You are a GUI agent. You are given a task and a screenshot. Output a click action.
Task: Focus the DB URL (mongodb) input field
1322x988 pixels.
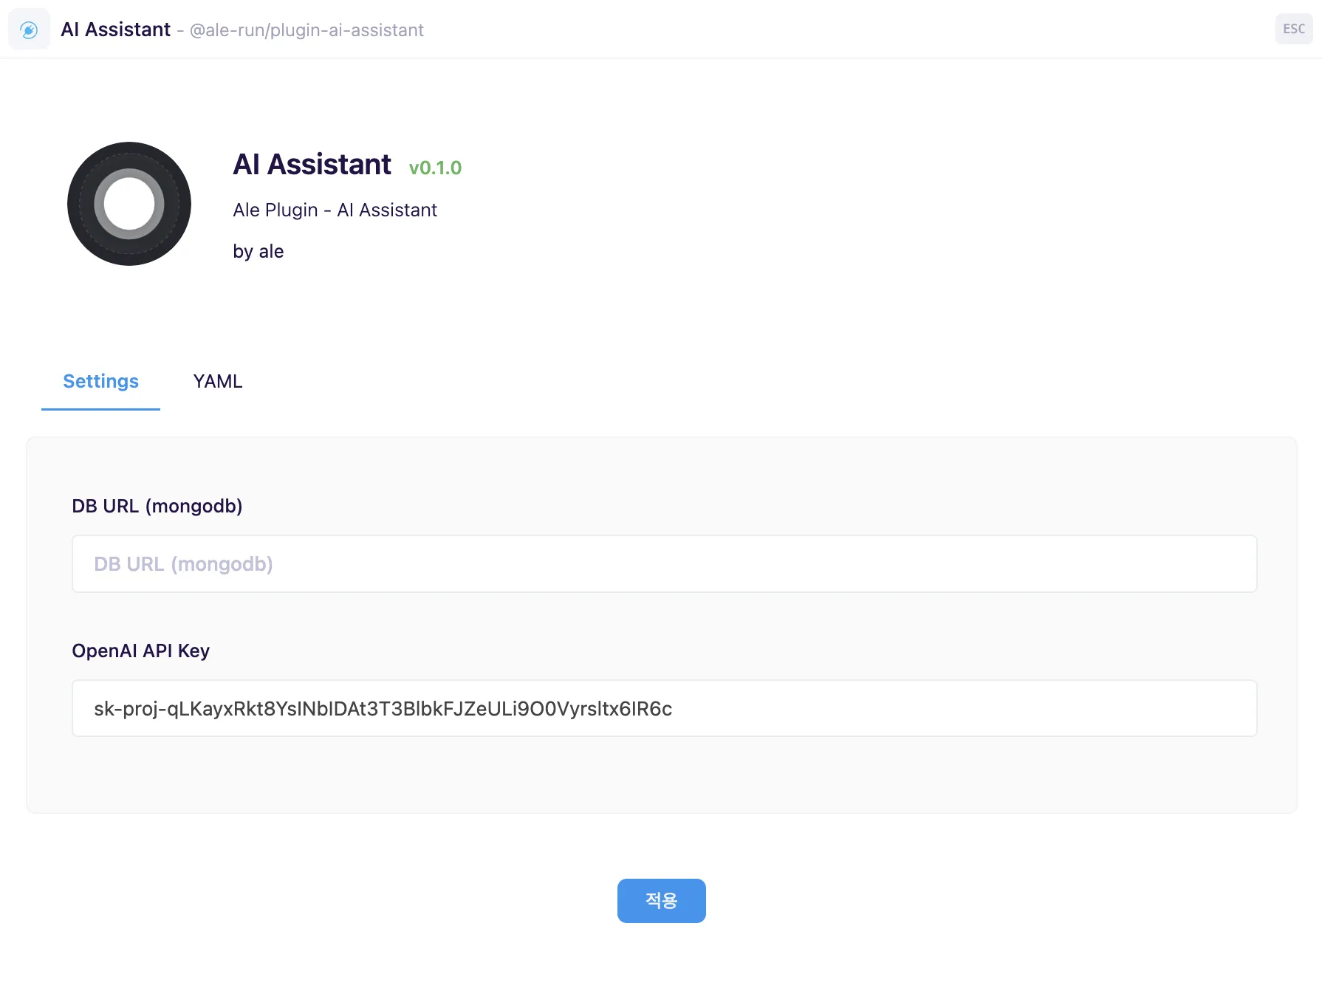pos(663,563)
